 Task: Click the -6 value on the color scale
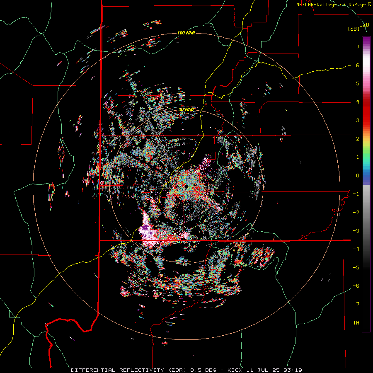356,286
